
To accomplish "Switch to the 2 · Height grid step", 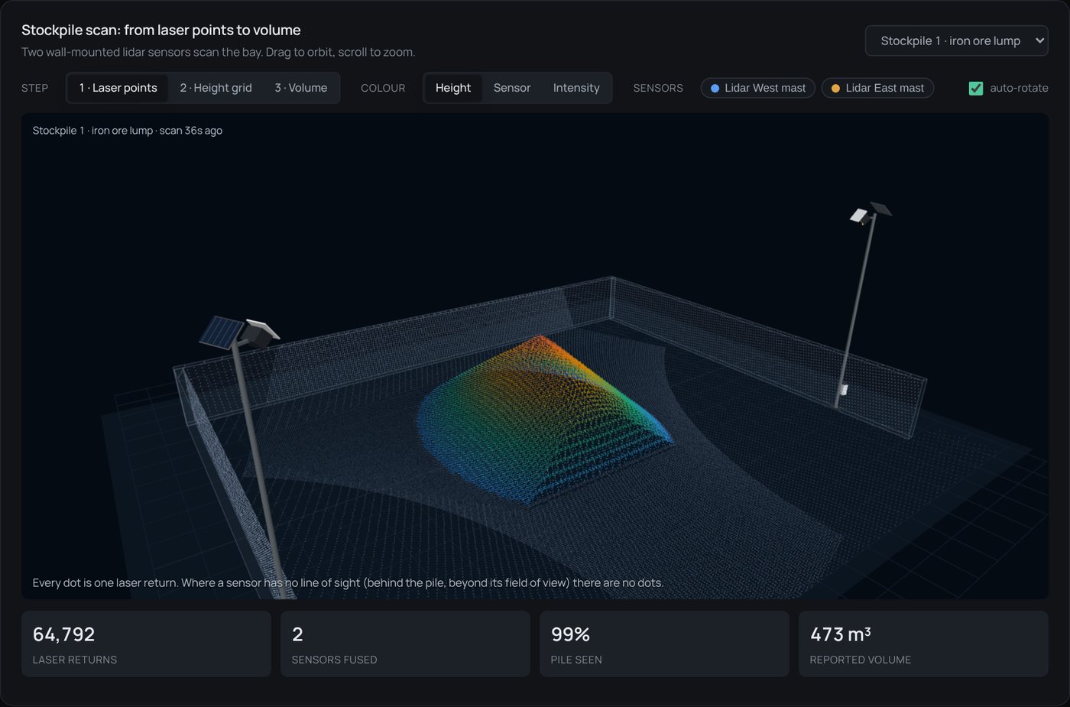I will 216,88.
